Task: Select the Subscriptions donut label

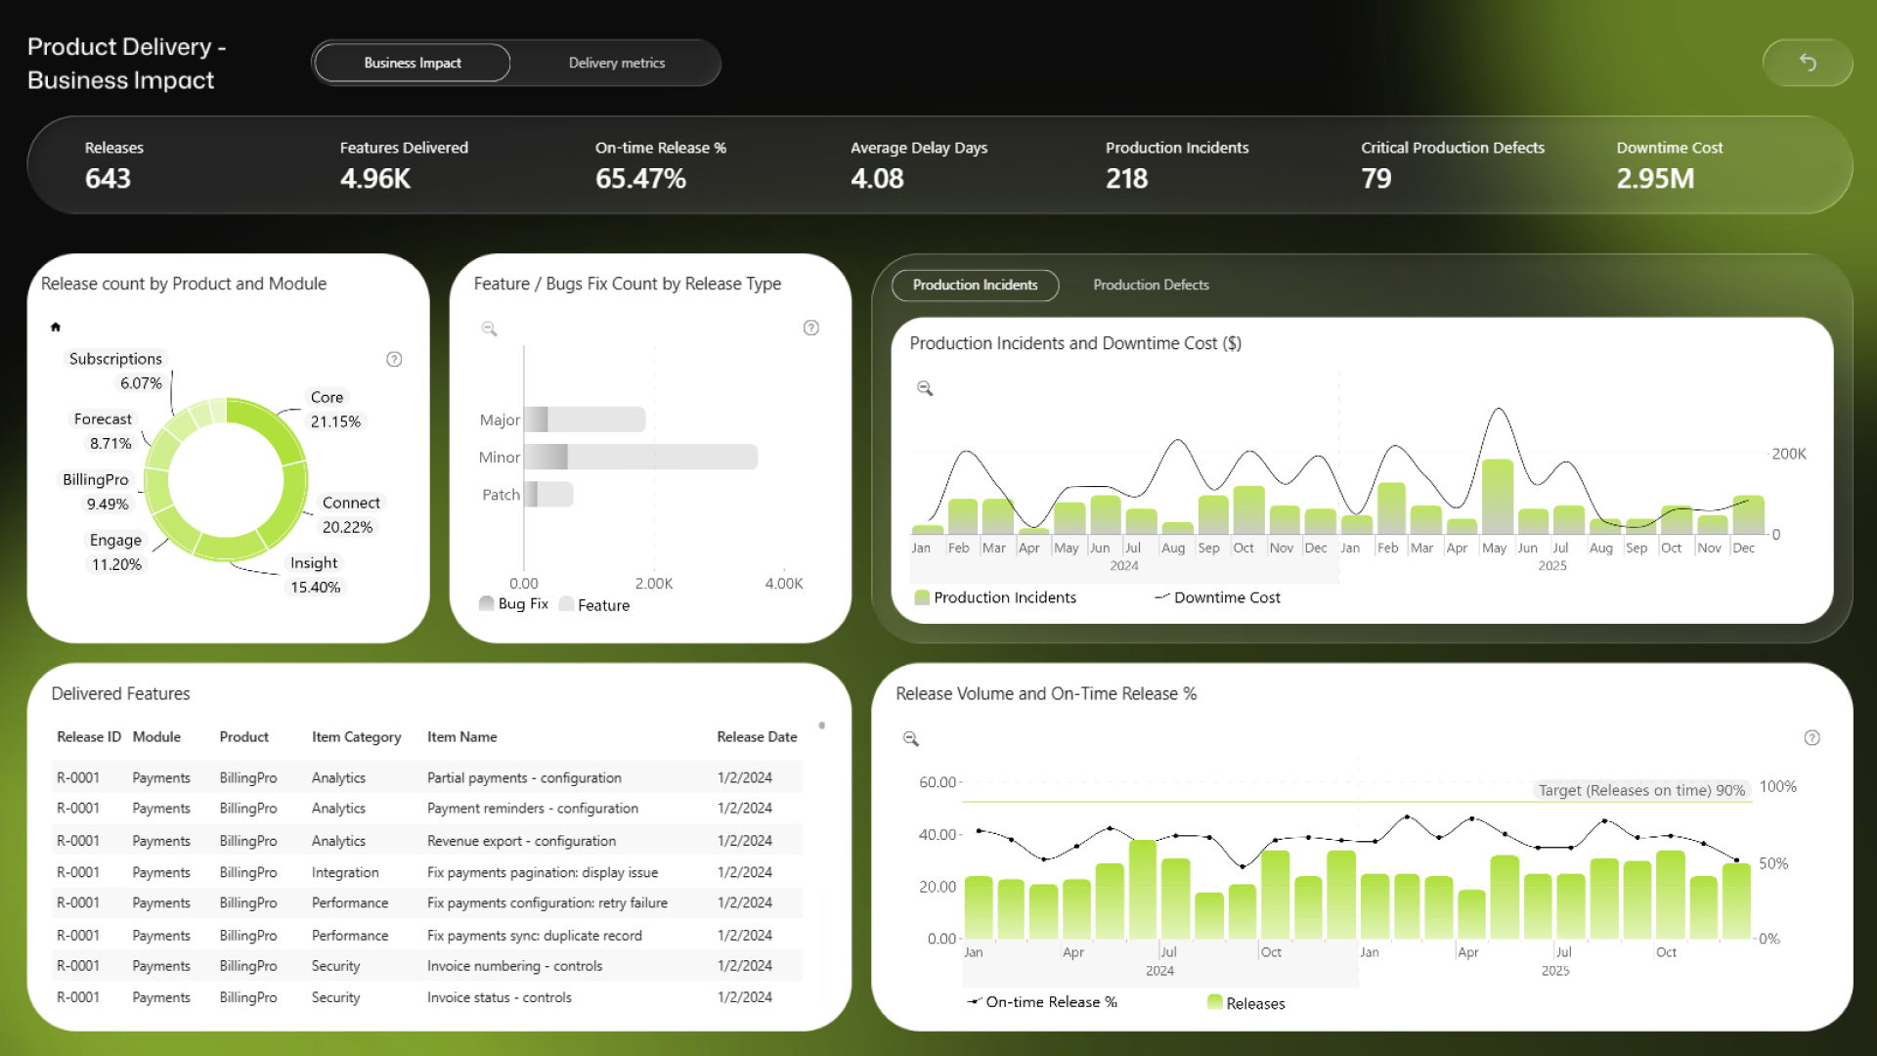Action: (x=115, y=359)
